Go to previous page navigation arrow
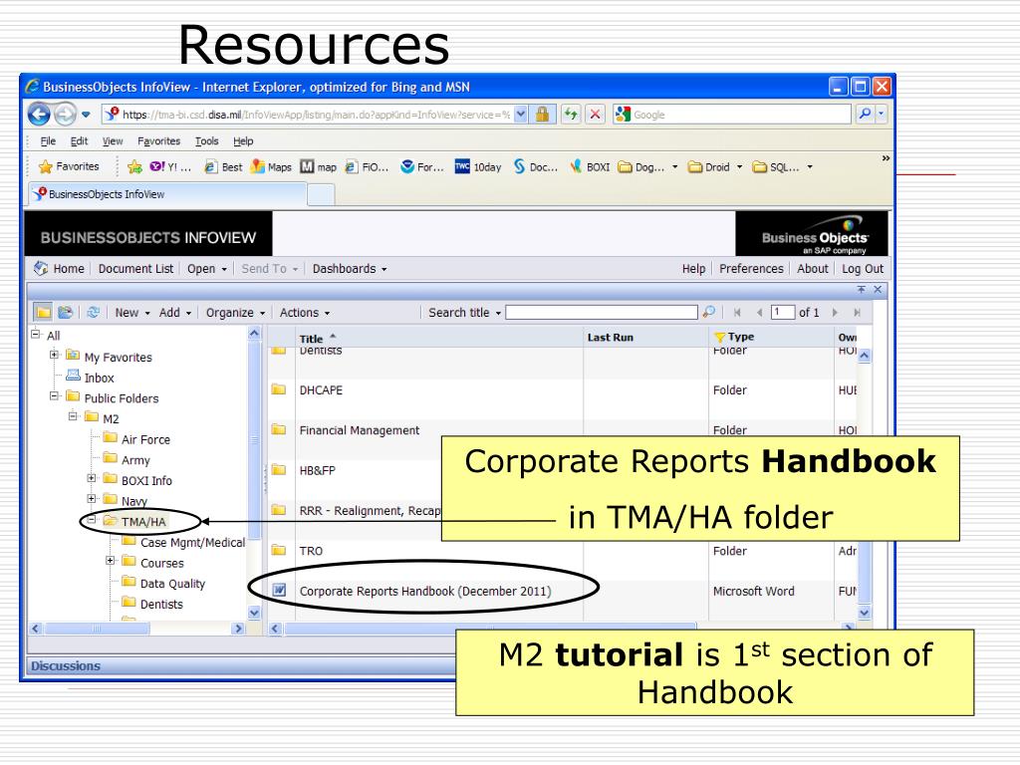Screen dimensions: 1020x765 click(759, 313)
